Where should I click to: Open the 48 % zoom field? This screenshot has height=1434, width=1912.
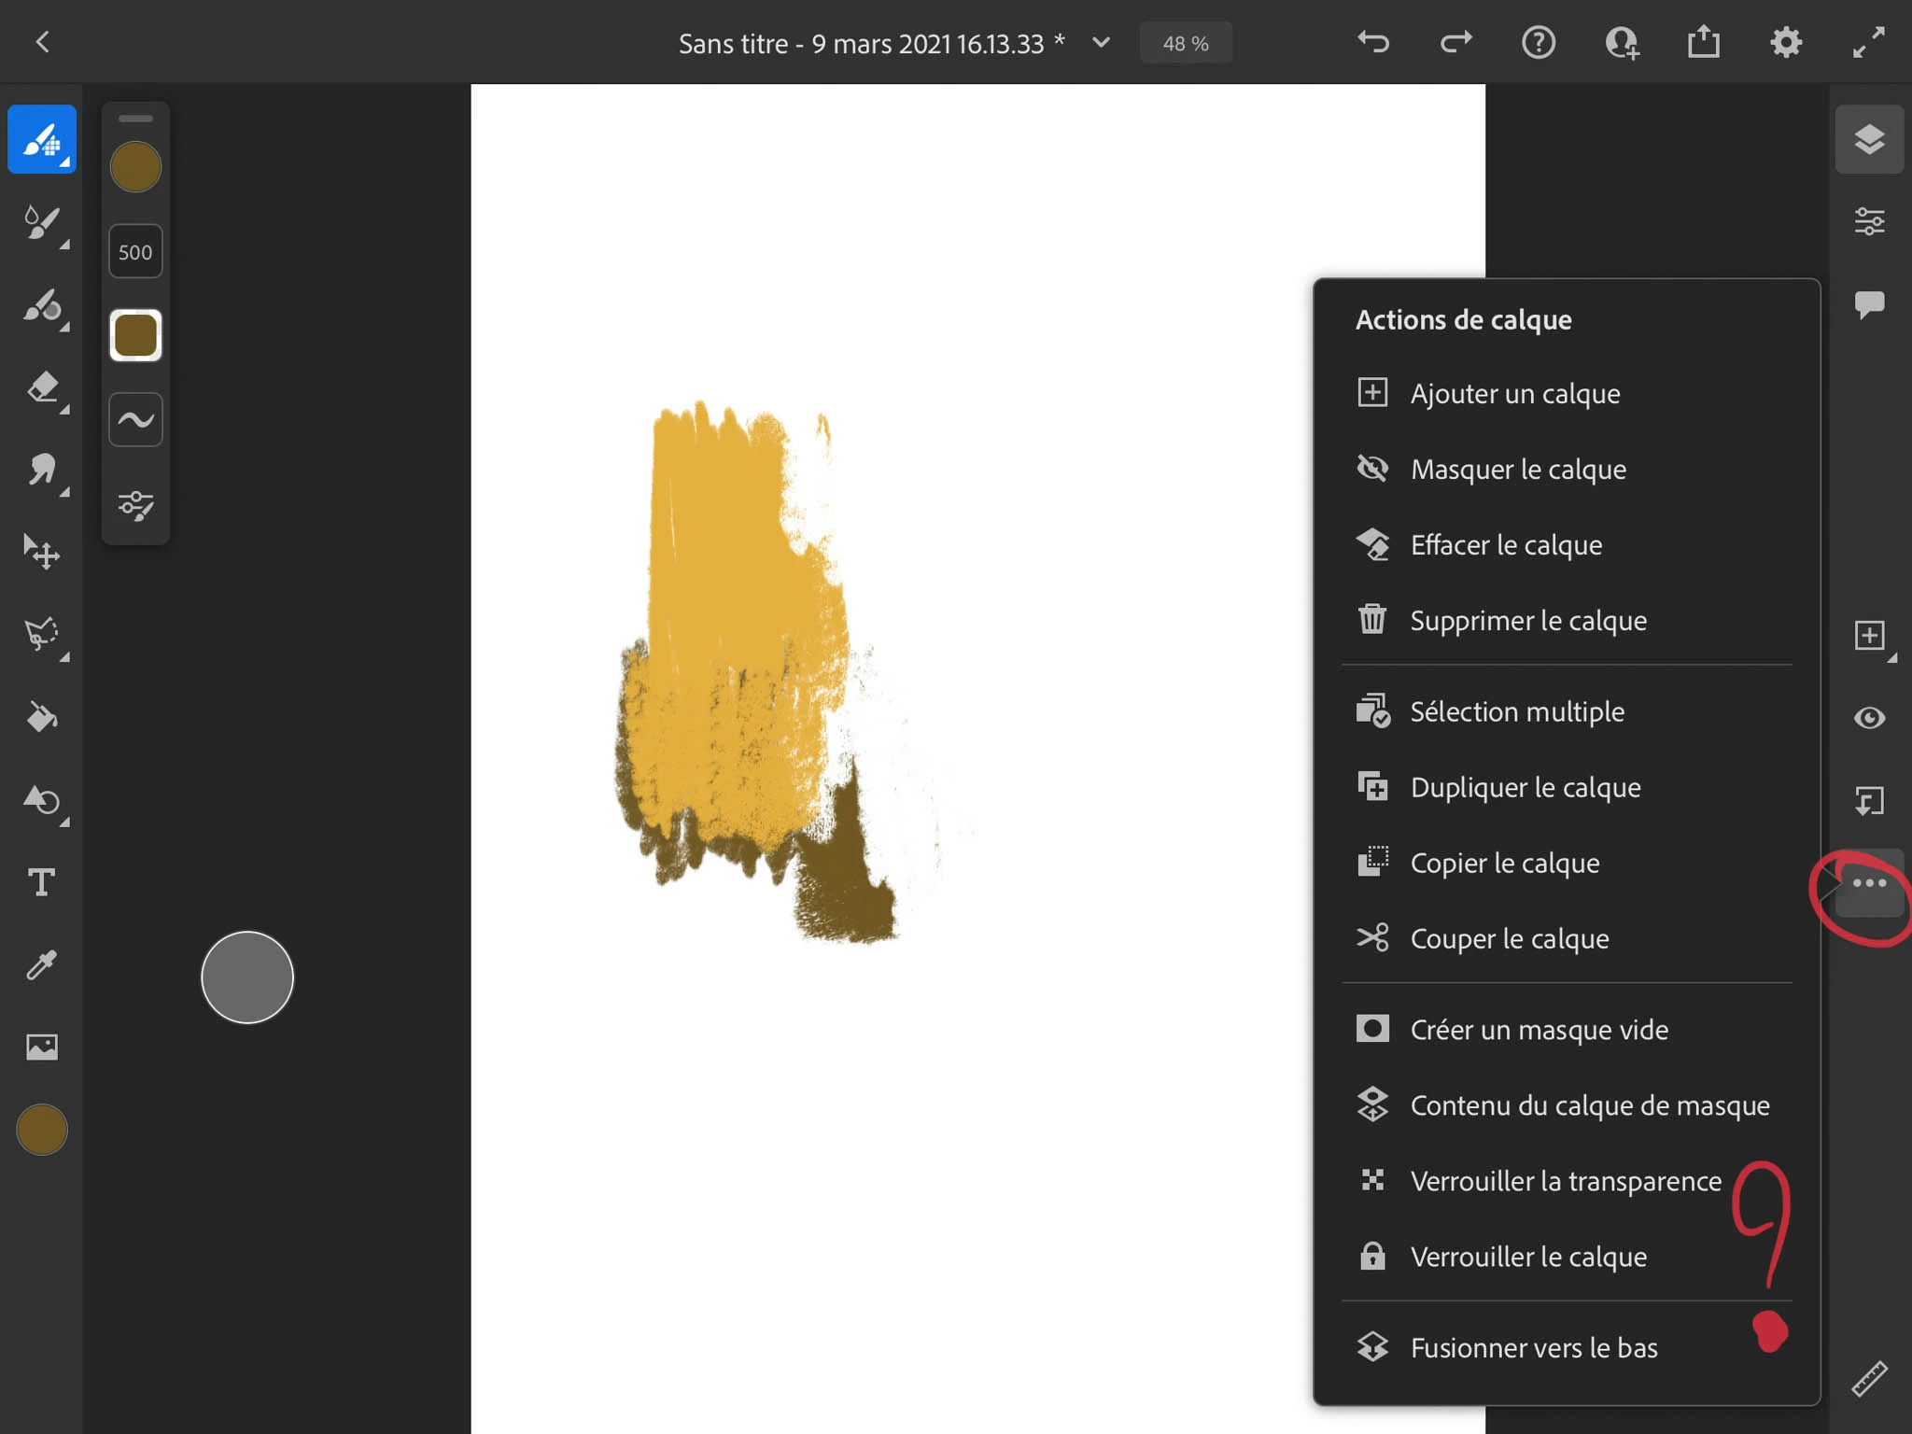[1186, 44]
